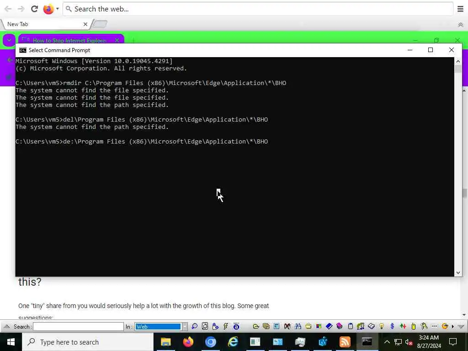The height and width of the screenshot is (351, 468).
Task: Maximize the Command Prompt window
Action: [x=431, y=50]
